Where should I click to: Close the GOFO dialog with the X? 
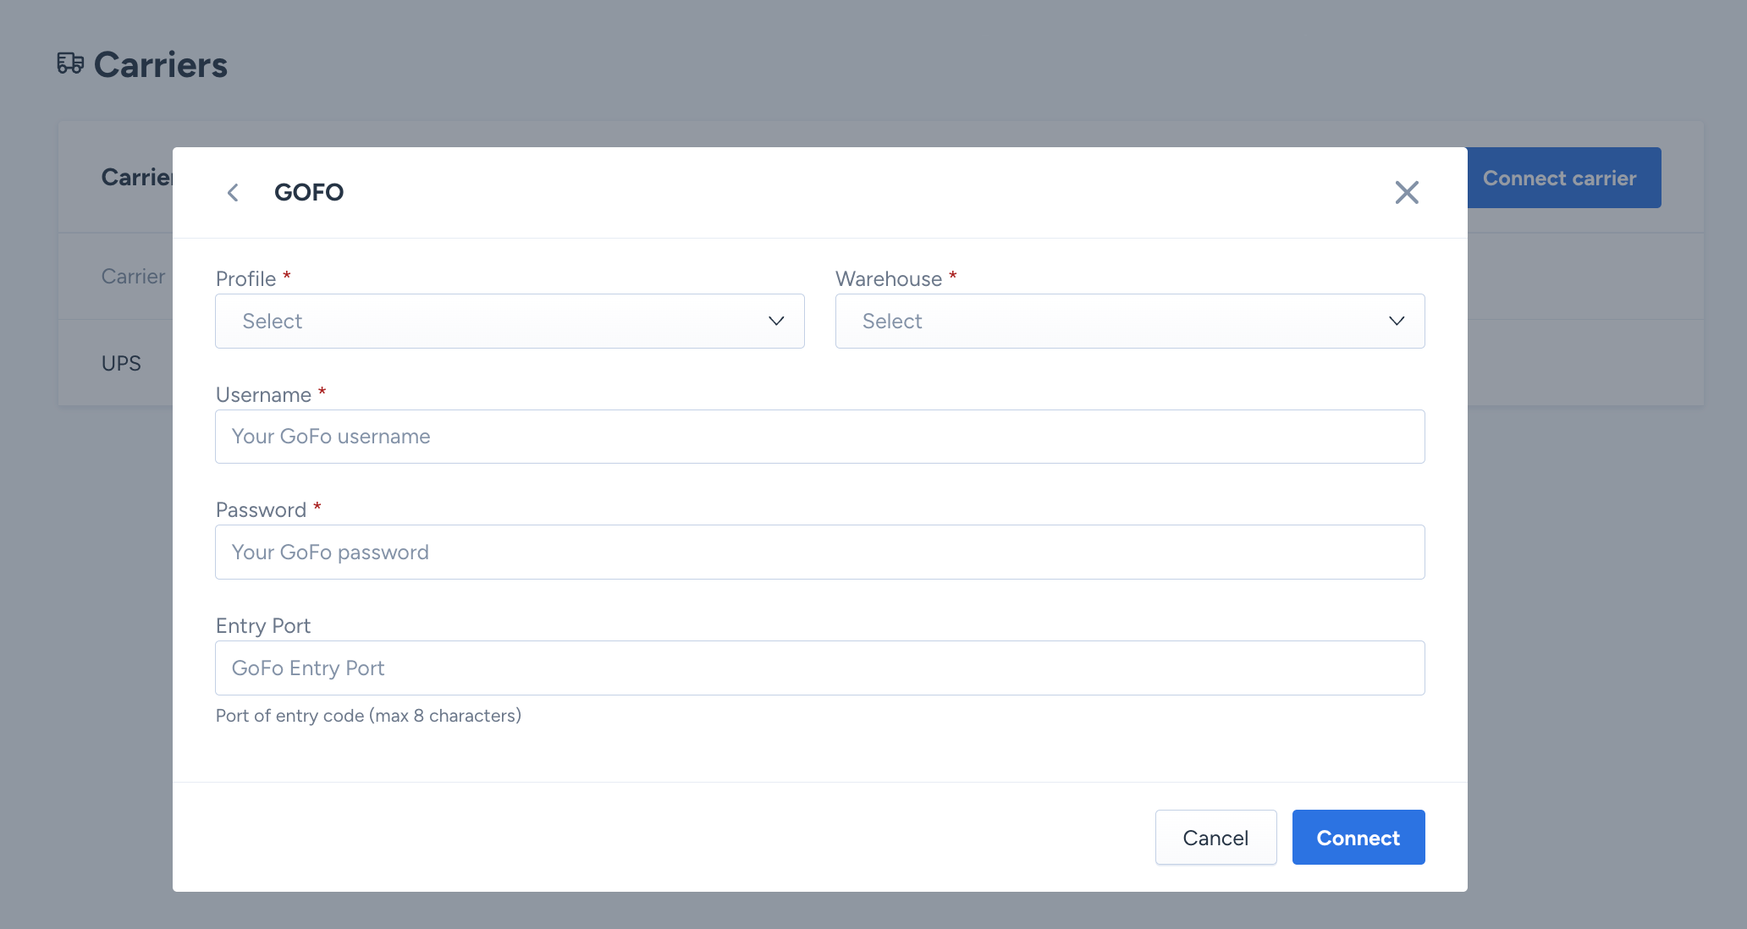click(x=1407, y=193)
